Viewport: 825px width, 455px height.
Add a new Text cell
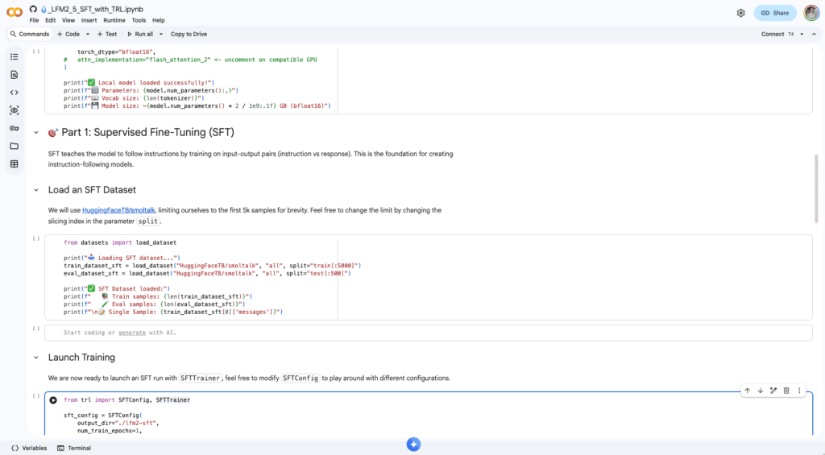[107, 34]
